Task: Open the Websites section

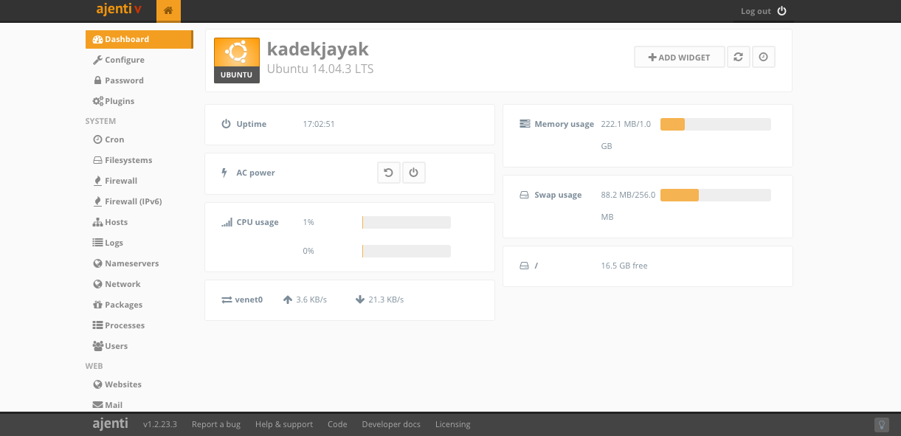Action: [123, 384]
